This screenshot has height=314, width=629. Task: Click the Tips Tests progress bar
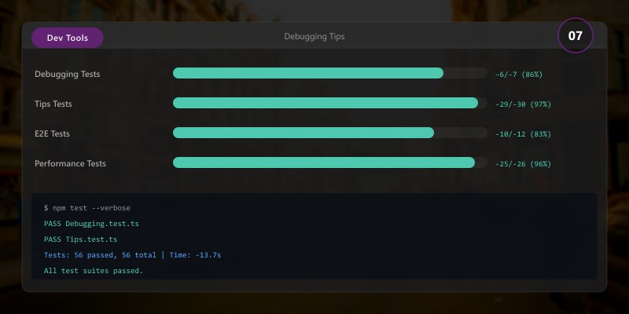click(x=329, y=103)
